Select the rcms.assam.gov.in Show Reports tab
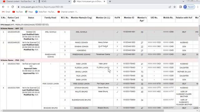The image size is (200, 112). 89,1
